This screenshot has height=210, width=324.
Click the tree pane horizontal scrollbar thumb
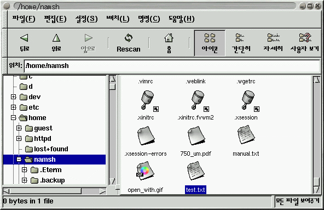coord(45,191)
